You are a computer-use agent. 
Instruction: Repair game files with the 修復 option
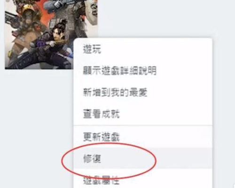pyautogui.click(x=143, y=158)
